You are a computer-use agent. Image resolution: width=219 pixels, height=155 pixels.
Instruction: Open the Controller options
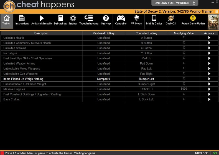point(121,20)
